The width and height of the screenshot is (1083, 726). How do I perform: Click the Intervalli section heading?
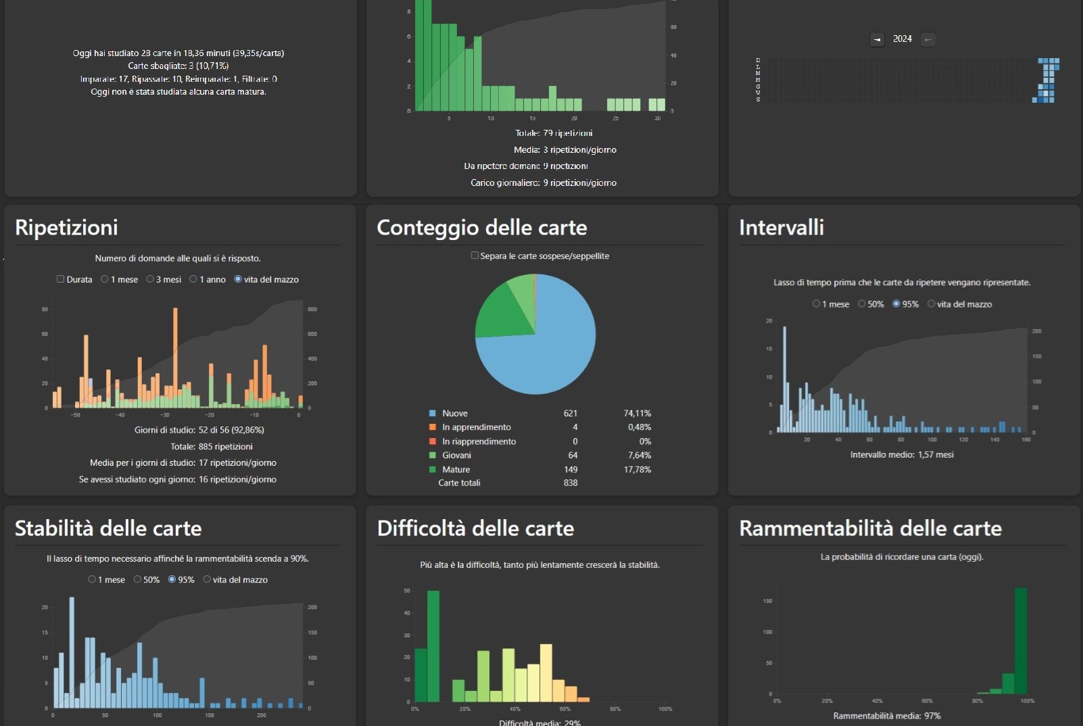[x=781, y=227]
